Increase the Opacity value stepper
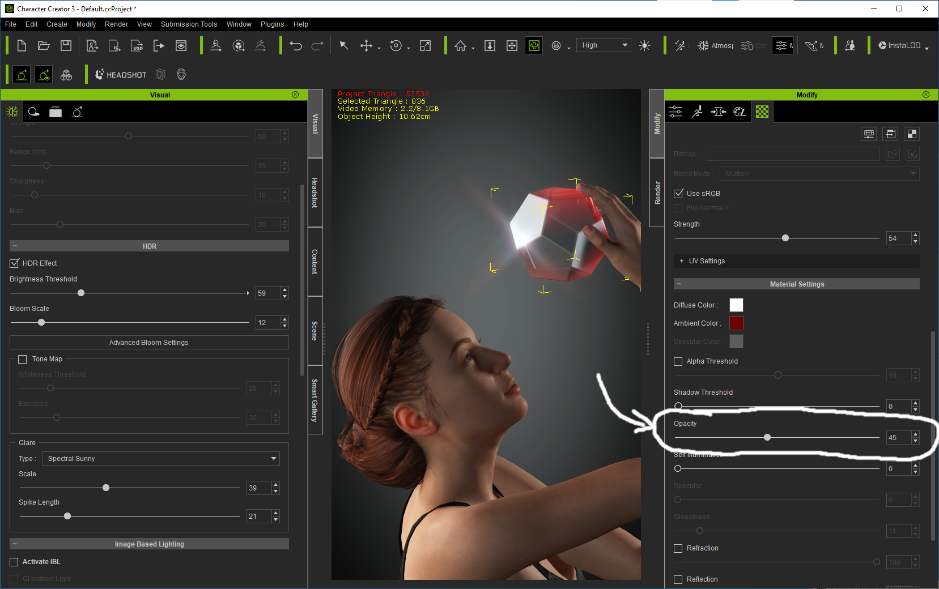Screen dimensions: 939x589 (915, 434)
